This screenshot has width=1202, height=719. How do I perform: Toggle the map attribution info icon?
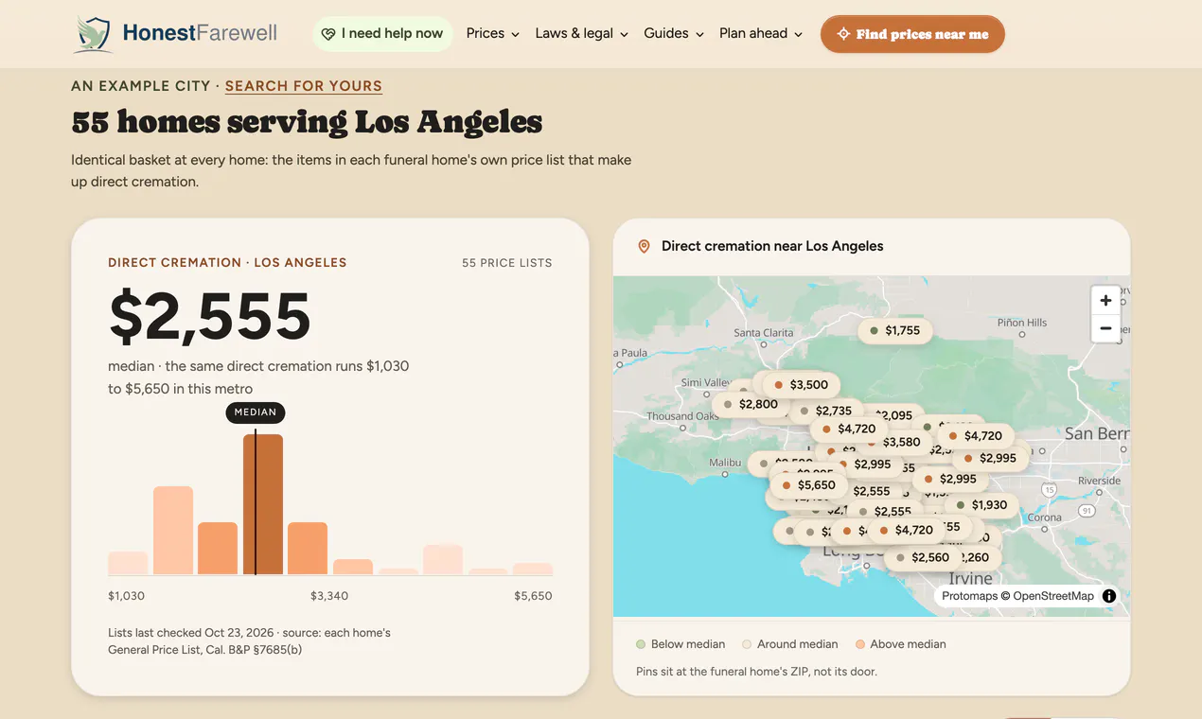[1109, 596]
